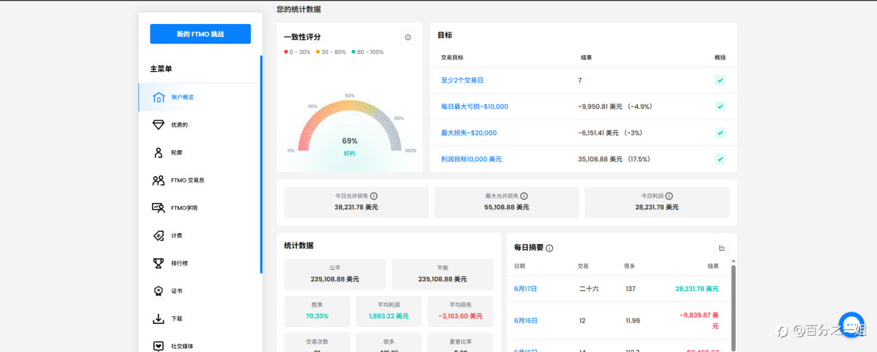Click the info icon beside 最大允许损失

click(524, 196)
